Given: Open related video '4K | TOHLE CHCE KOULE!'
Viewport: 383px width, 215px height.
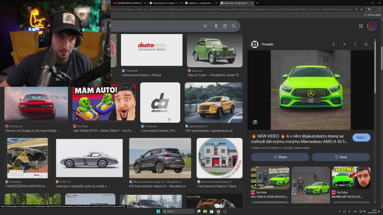Looking at the screenshot, I should 270,178.
